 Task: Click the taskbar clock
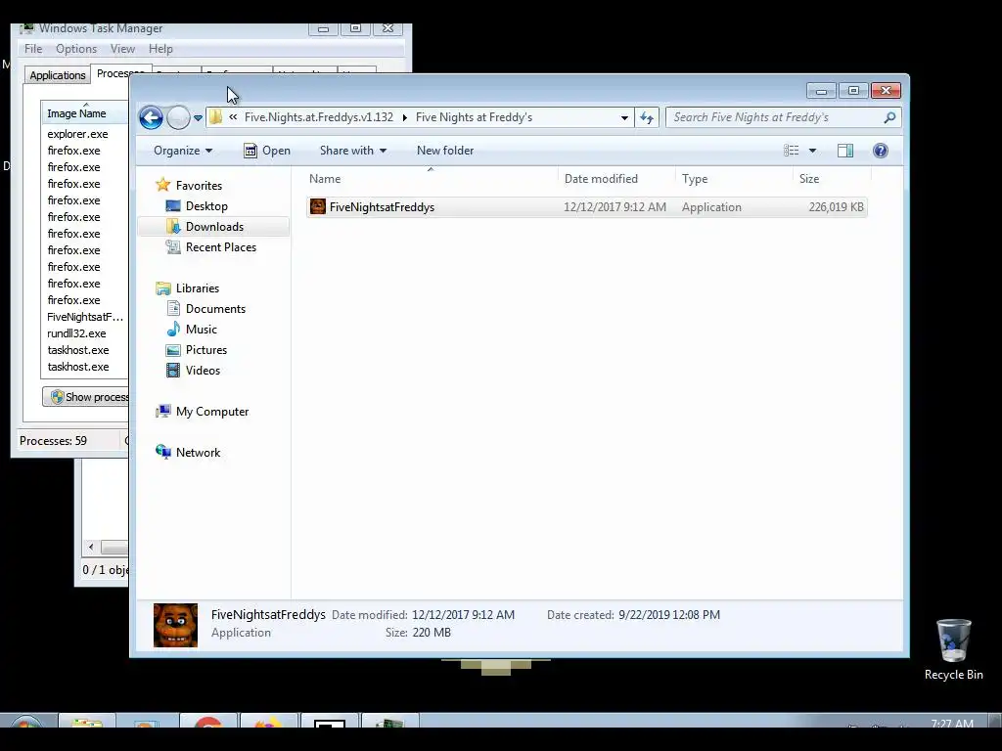(x=952, y=724)
